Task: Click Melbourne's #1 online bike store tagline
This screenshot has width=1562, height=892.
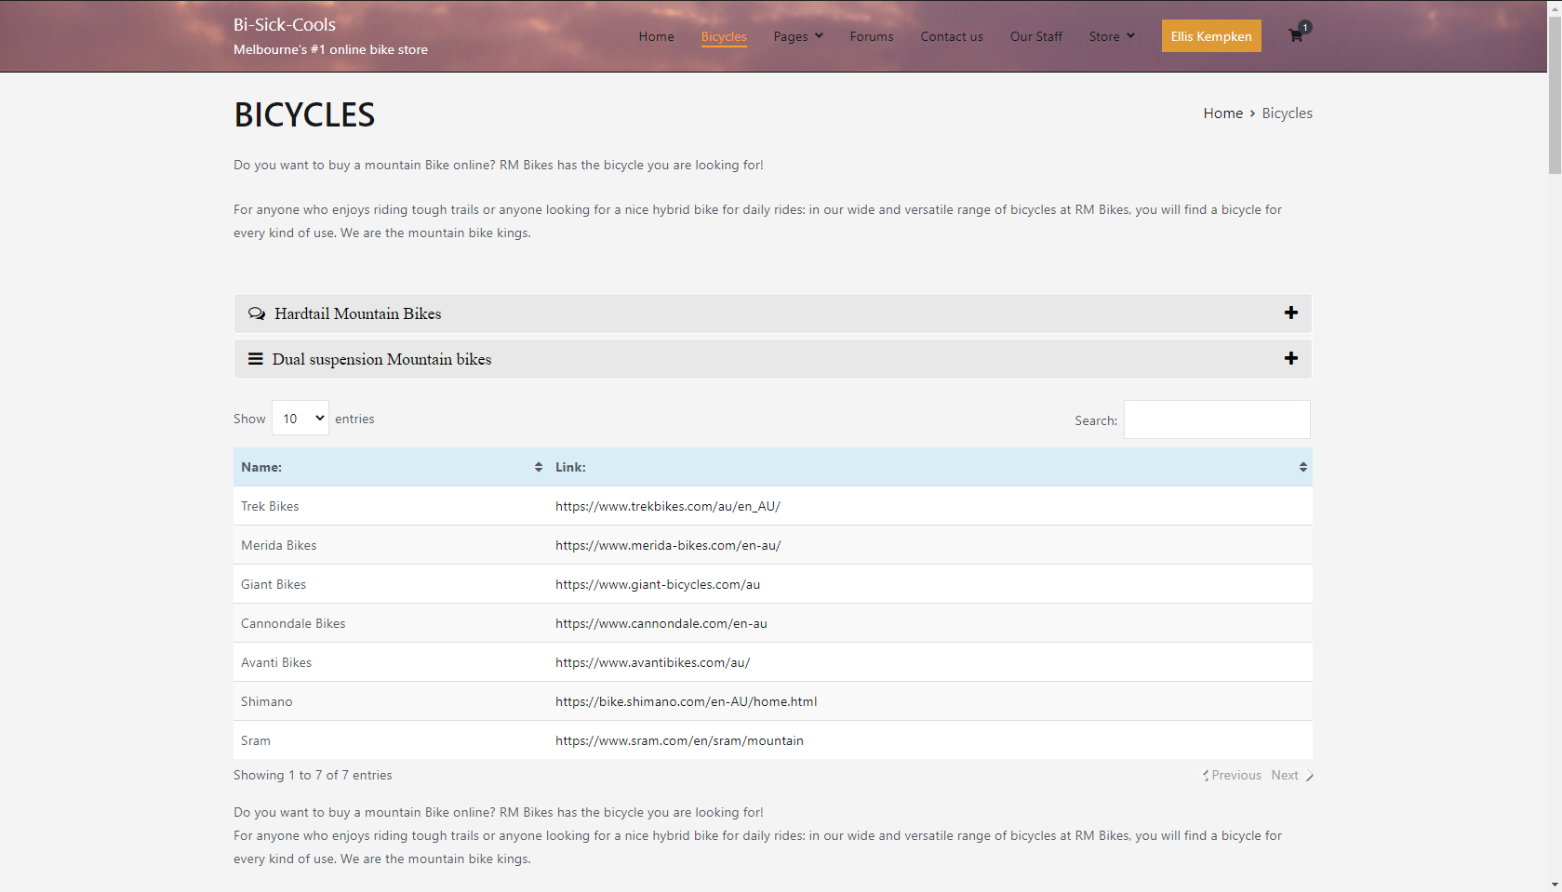Action: [330, 49]
